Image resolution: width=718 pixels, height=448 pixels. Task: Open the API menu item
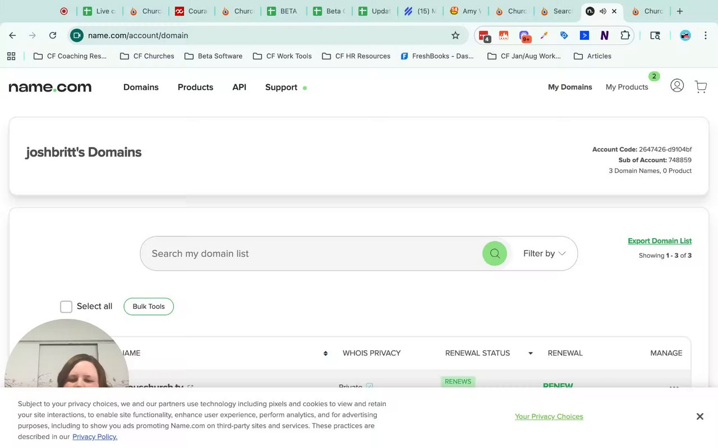click(x=239, y=87)
